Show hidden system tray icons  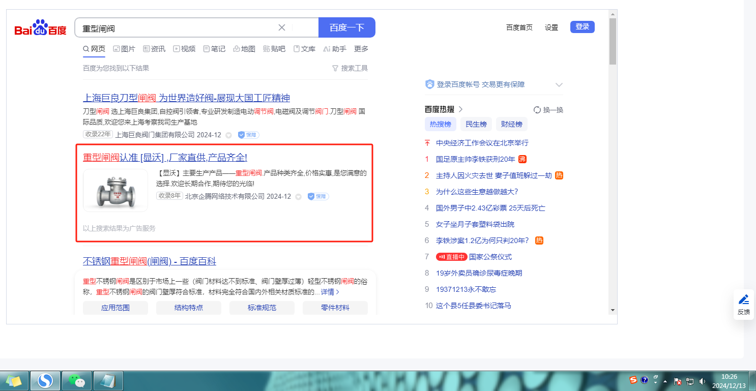[x=665, y=381]
